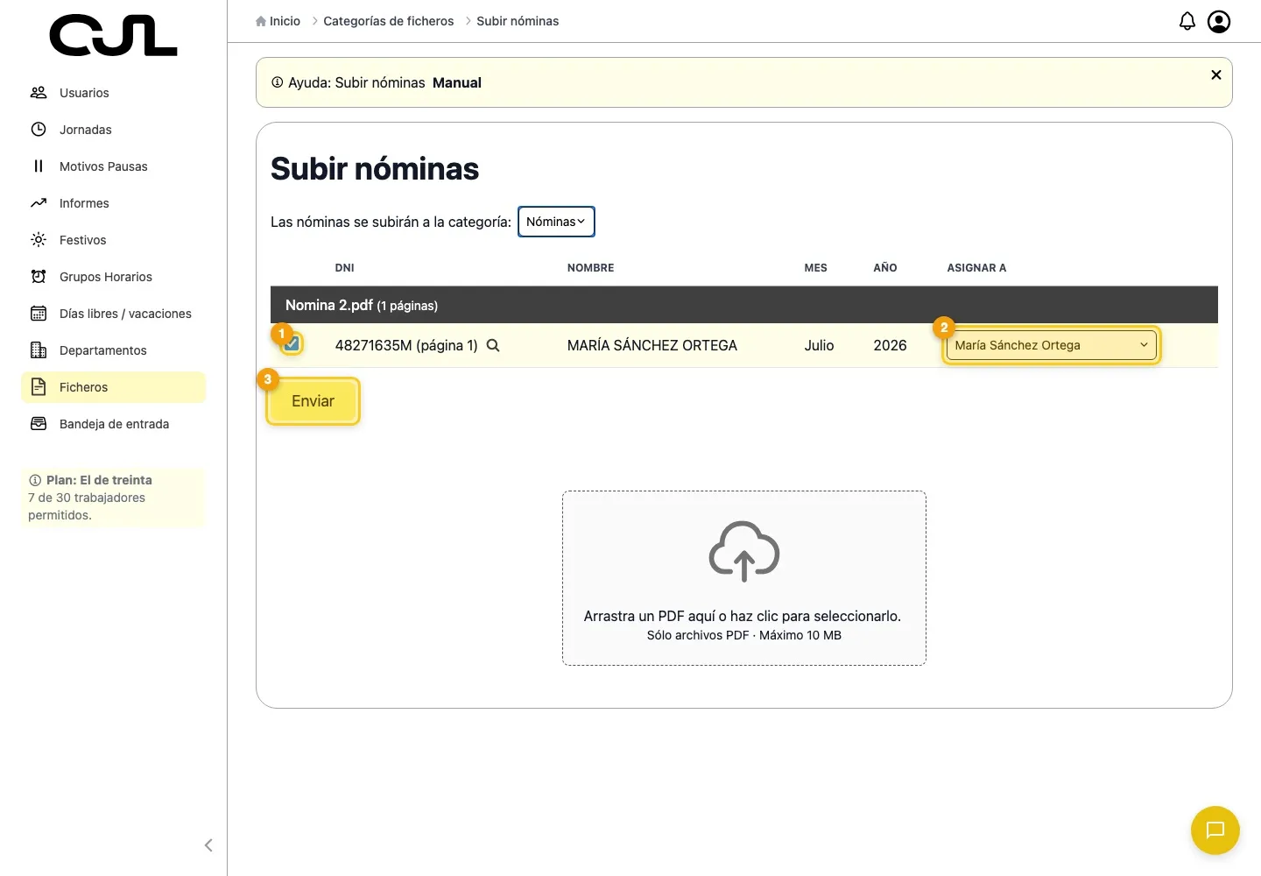Close the Ayuda help banner

click(1216, 74)
